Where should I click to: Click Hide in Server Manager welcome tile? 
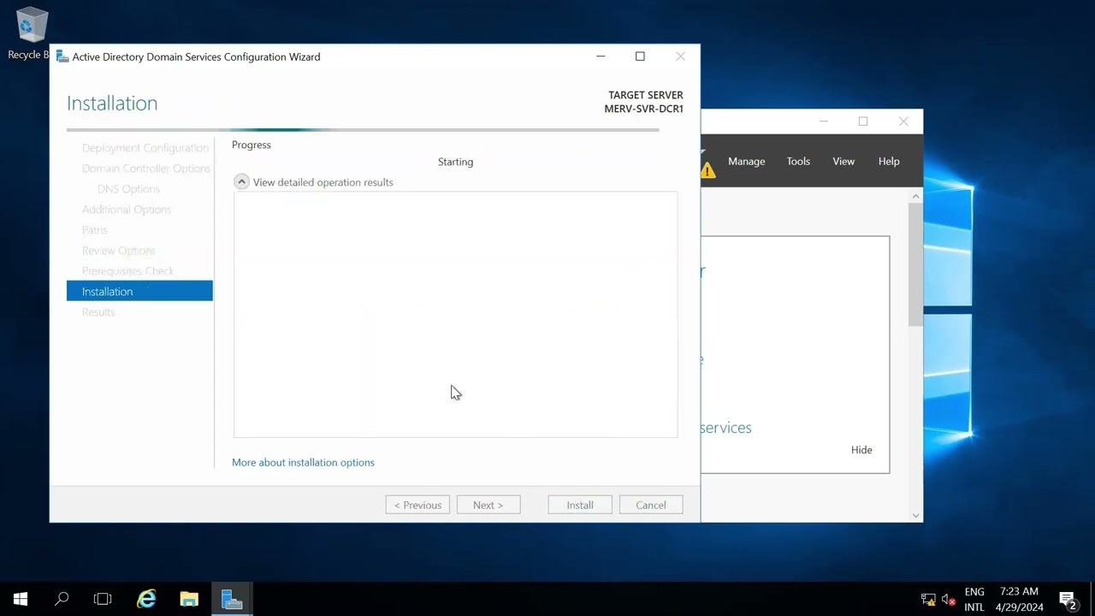click(861, 450)
